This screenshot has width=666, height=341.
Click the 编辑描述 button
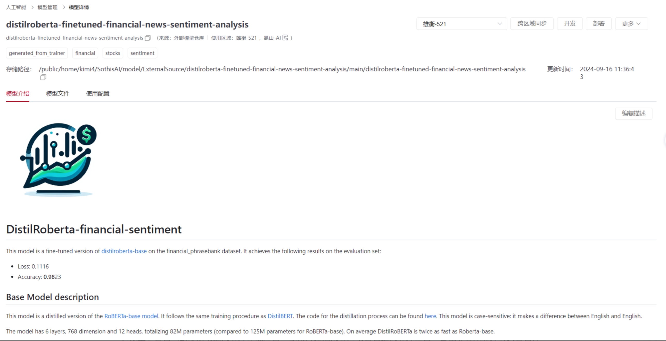click(634, 113)
